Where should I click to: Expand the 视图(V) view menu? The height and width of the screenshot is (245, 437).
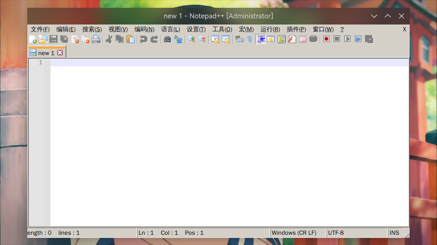(x=118, y=30)
